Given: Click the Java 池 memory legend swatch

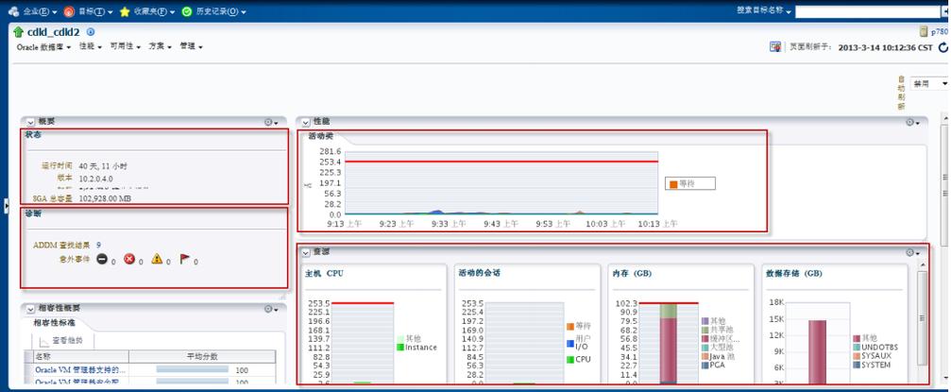Looking at the screenshot, I should click(x=705, y=357).
